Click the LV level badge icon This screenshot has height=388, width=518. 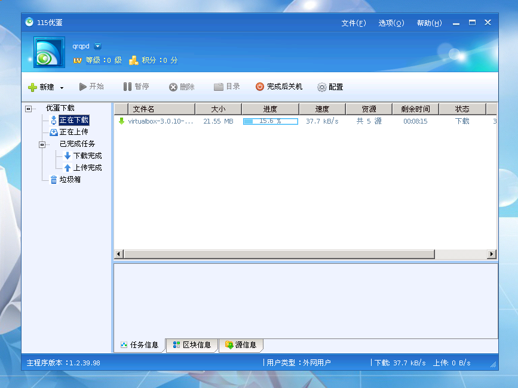coord(78,60)
